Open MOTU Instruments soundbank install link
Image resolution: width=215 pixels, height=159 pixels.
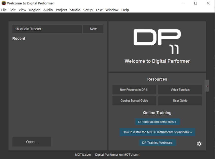[x=157, y=132]
